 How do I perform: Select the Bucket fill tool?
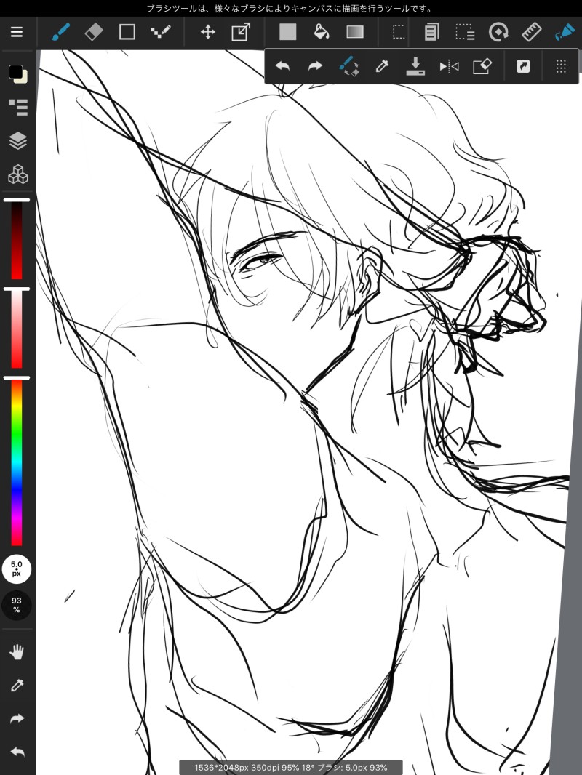click(x=322, y=32)
